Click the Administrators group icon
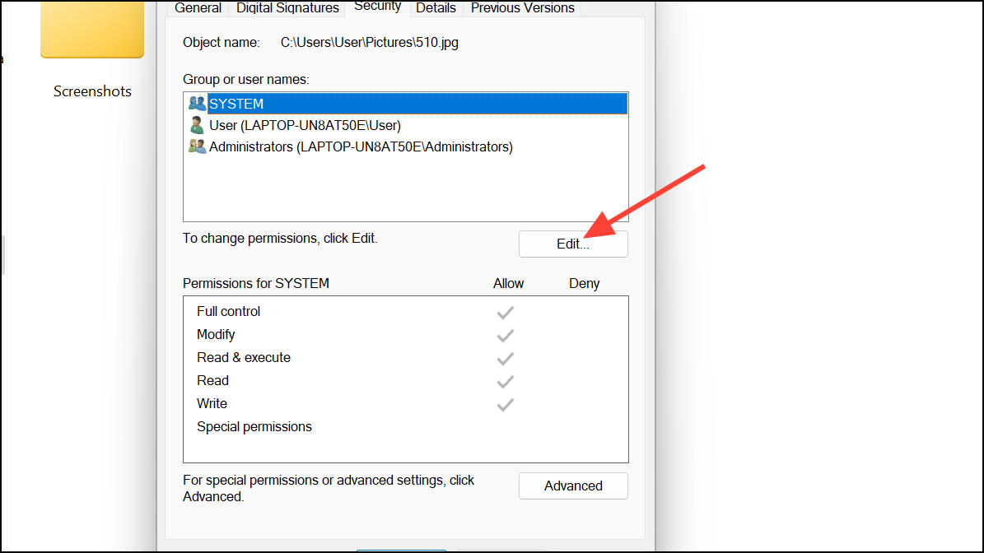Image resolution: width=984 pixels, height=553 pixels. [197, 146]
